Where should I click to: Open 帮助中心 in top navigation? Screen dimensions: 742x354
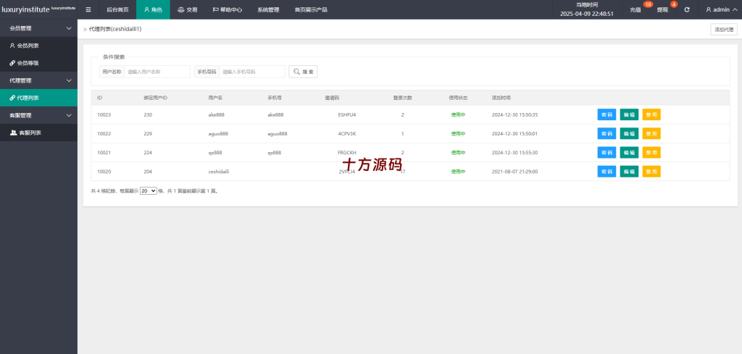click(x=227, y=9)
